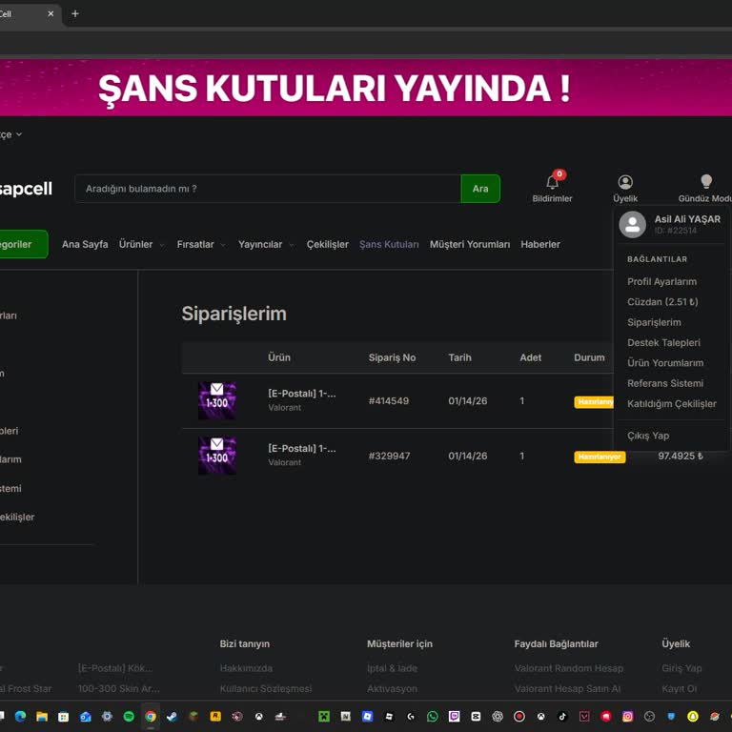Open Referans Sistemi in account menu
The image size is (732, 732).
[x=664, y=383]
